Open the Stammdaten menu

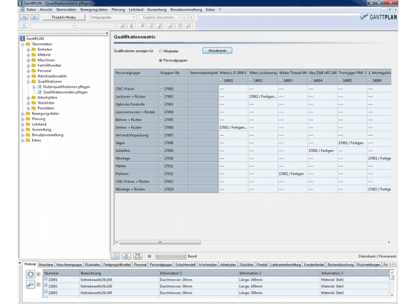[66, 9]
